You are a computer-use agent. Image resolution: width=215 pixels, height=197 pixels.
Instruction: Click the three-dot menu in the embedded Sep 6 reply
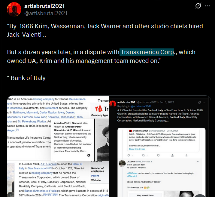204,102
